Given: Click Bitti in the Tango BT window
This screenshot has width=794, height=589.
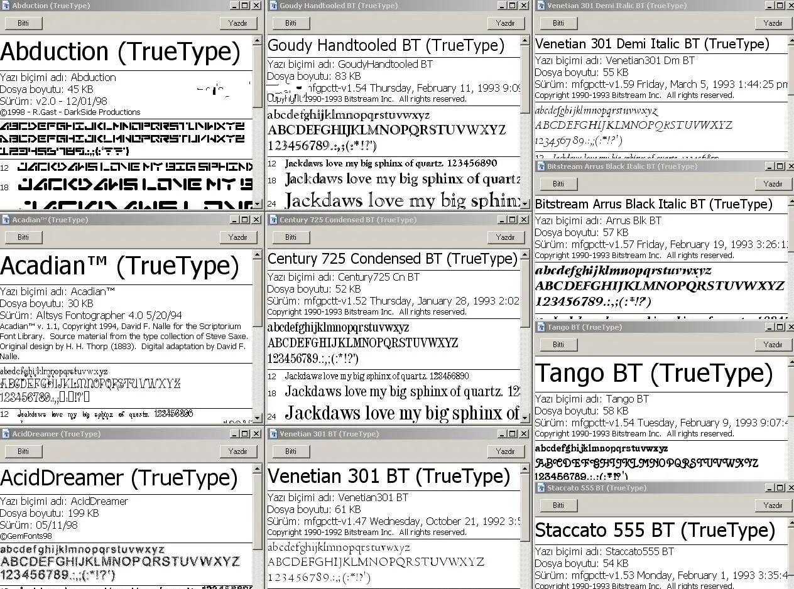Looking at the screenshot, I should point(558,345).
